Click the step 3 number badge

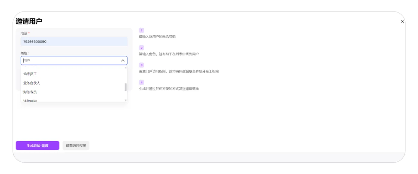tap(142, 65)
